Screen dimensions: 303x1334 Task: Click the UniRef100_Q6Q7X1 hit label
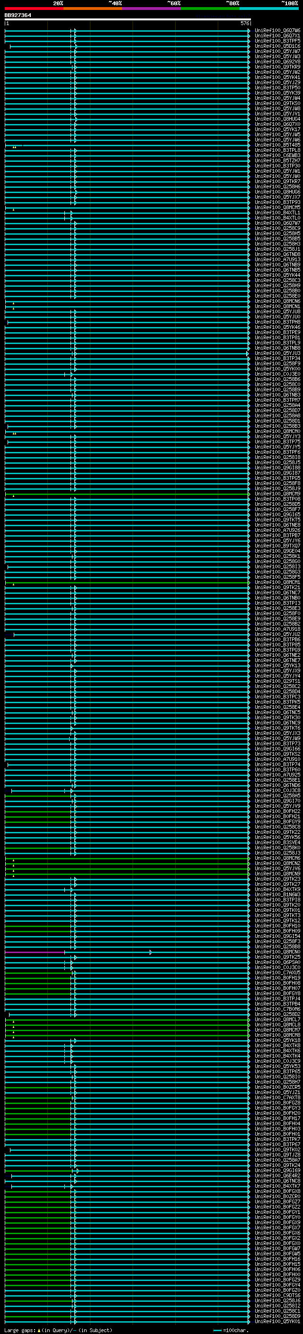point(277,36)
